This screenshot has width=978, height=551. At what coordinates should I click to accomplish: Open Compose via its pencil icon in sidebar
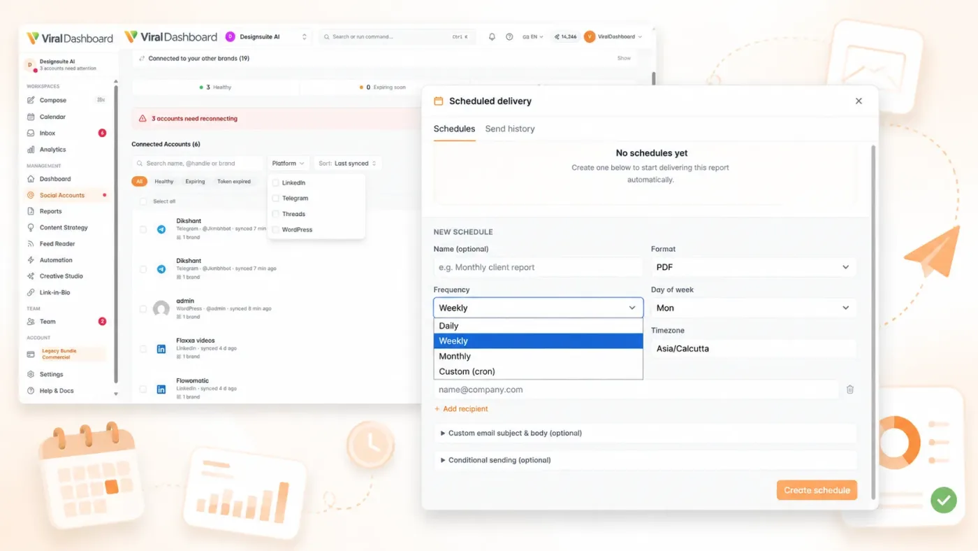coord(31,101)
